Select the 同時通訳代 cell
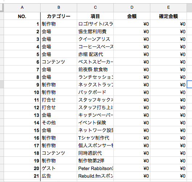Viewport: 192px width, 182px height. (95, 153)
